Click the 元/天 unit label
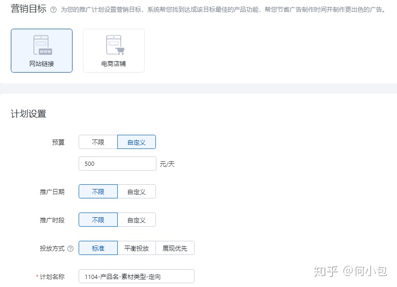Screen dimensions: 397x287 (x=167, y=164)
